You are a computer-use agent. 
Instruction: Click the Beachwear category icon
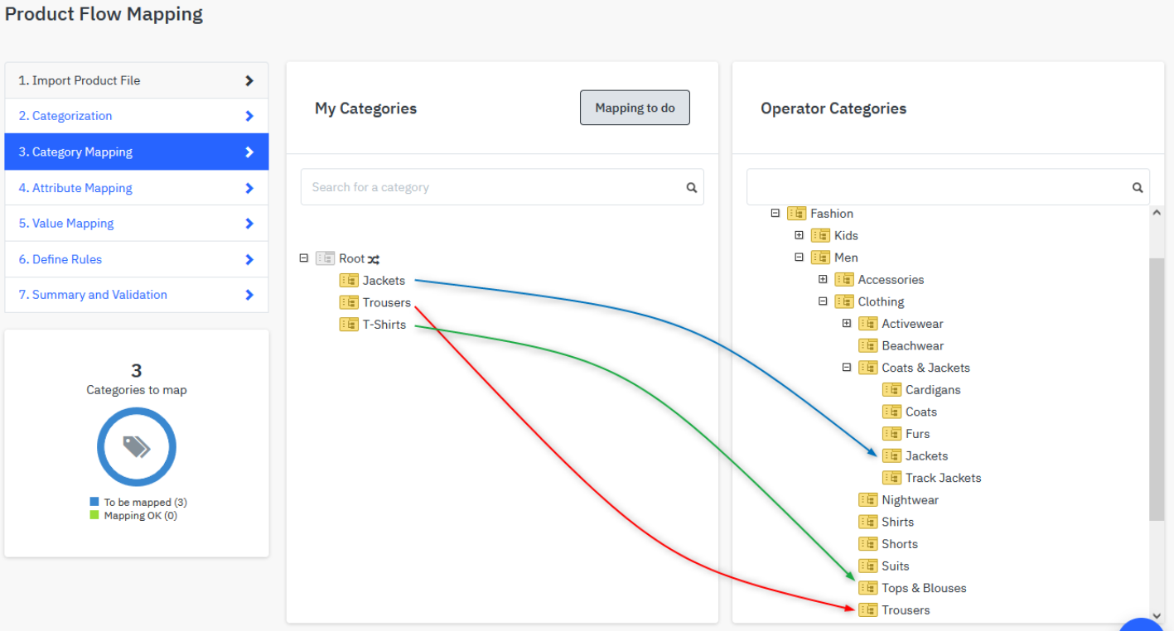tap(868, 345)
